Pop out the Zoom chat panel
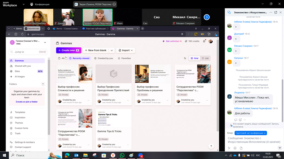Screen dimensions: 284x159 [276, 12]
